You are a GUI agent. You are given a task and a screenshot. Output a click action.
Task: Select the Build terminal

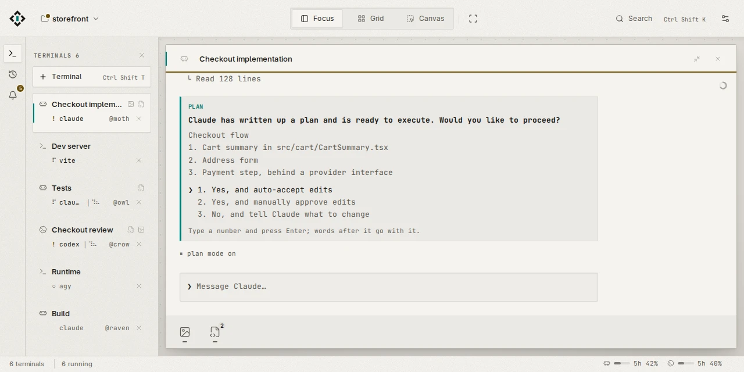click(92, 321)
